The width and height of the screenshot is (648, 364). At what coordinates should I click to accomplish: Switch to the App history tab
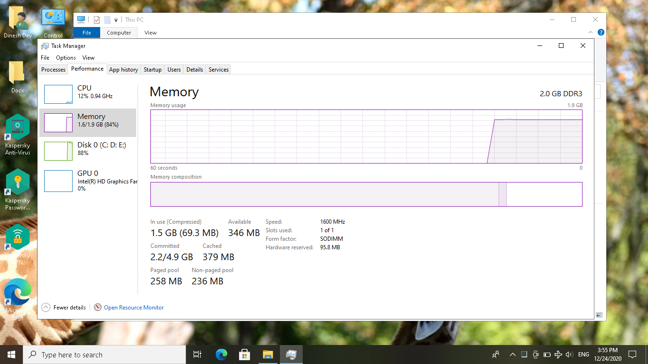pyautogui.click(x=123, y=70)
